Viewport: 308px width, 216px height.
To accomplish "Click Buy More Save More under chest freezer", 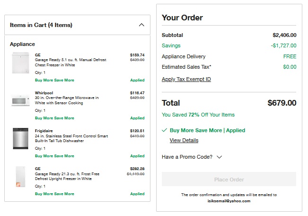I will pyautogui.click(x=54, y=80).
